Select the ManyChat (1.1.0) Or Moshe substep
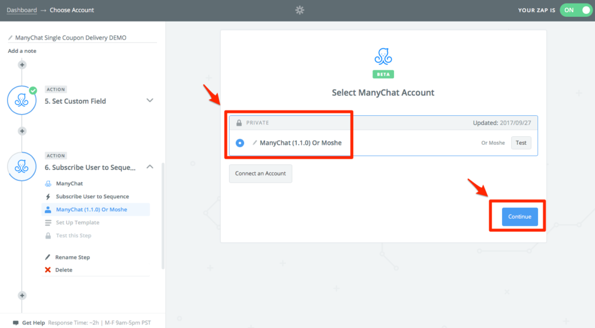595x328 pixels. click(x=91, y=209)
